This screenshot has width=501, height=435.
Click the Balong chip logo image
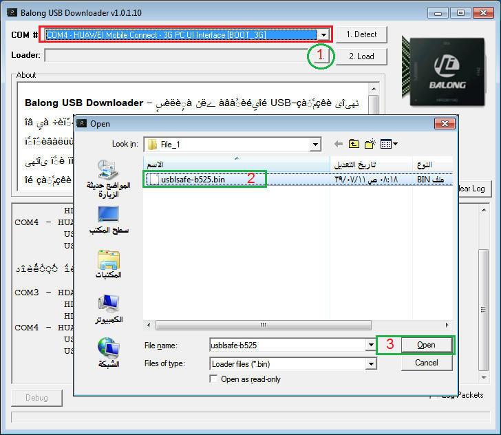click(444, 72)
